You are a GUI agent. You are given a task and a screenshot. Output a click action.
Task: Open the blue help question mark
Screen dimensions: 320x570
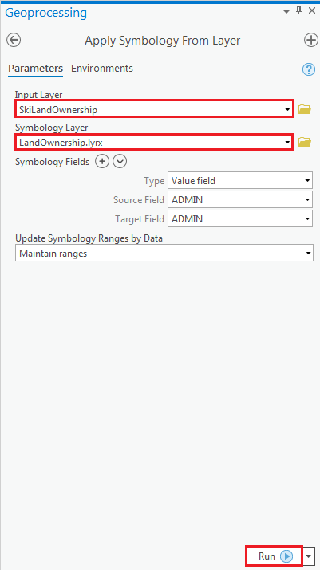(x=309, y=69)
